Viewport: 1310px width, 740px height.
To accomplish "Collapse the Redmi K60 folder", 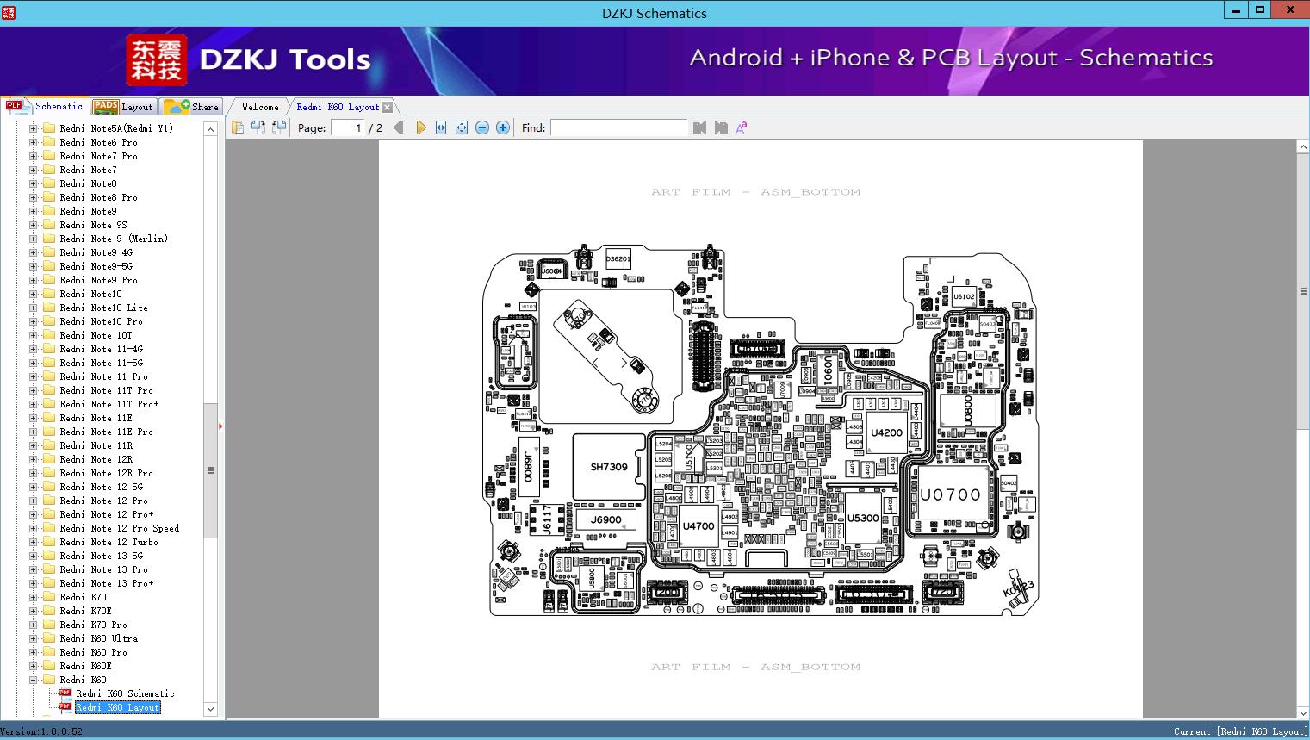I will tap(34, 680).
